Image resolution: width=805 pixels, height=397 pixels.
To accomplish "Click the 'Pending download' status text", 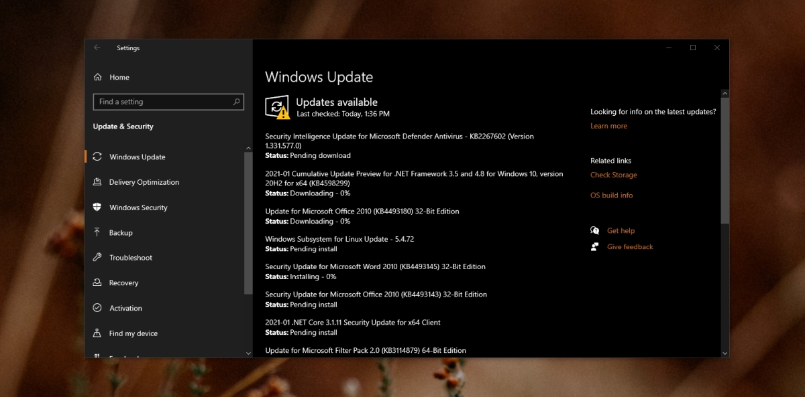I will tap(320, 155).
